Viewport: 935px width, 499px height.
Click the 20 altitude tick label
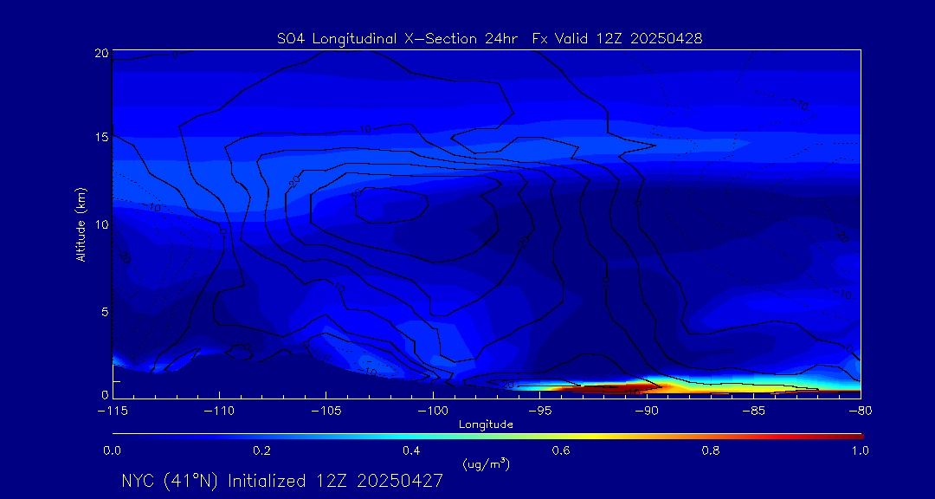click(x=100, y=53)
